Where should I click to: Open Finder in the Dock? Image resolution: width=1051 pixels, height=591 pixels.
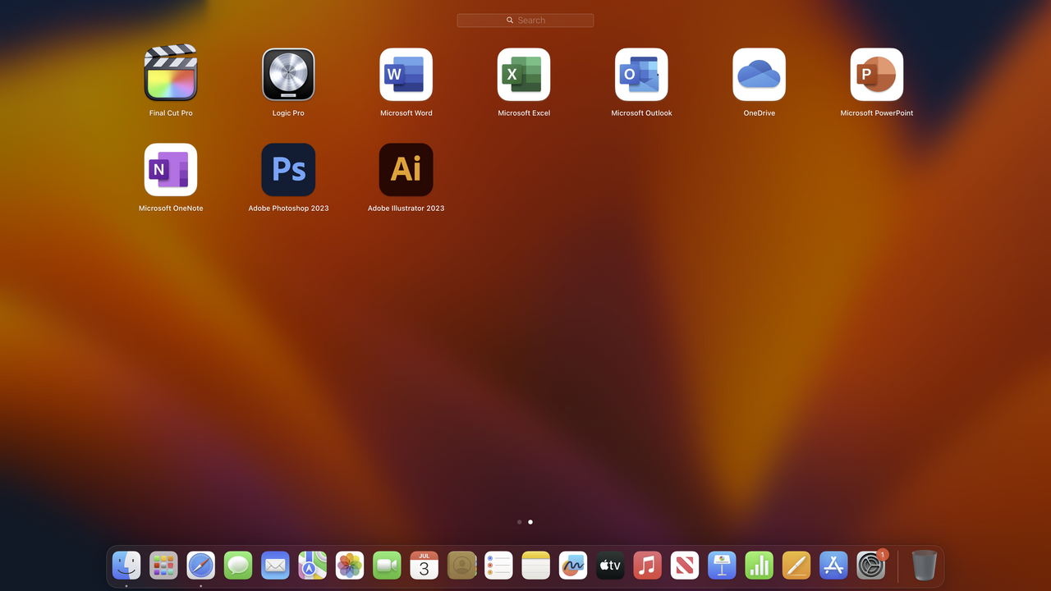coord(126,566)
